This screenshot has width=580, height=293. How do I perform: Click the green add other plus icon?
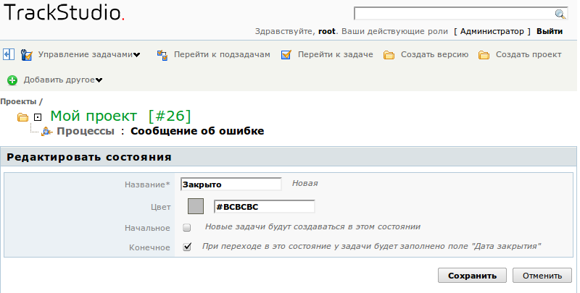point(12,80)
